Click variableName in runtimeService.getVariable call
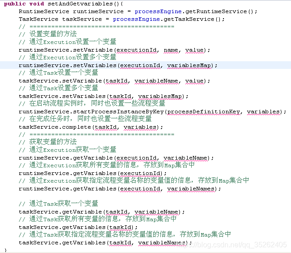291x253 pixels. (185, 158)
